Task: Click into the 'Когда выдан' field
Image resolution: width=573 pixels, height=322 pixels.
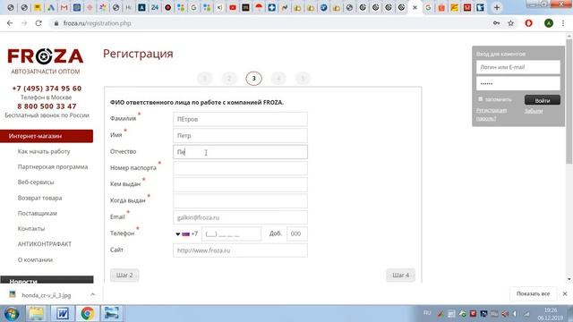Action: click(240, 201)
